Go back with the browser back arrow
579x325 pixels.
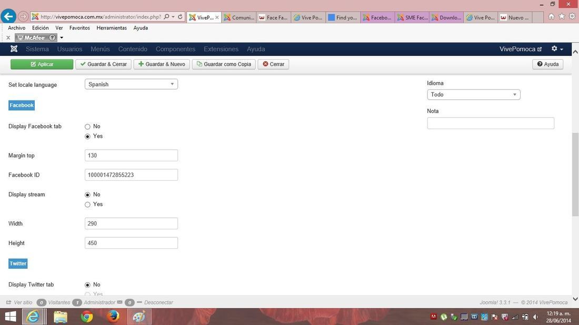[8, 16]
